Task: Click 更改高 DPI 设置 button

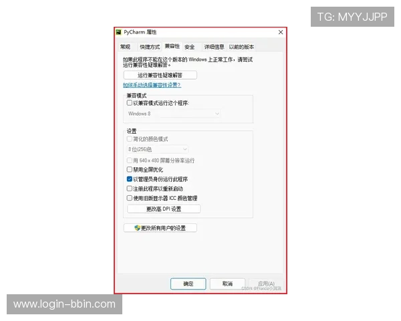Action: (x=164, y=209)
